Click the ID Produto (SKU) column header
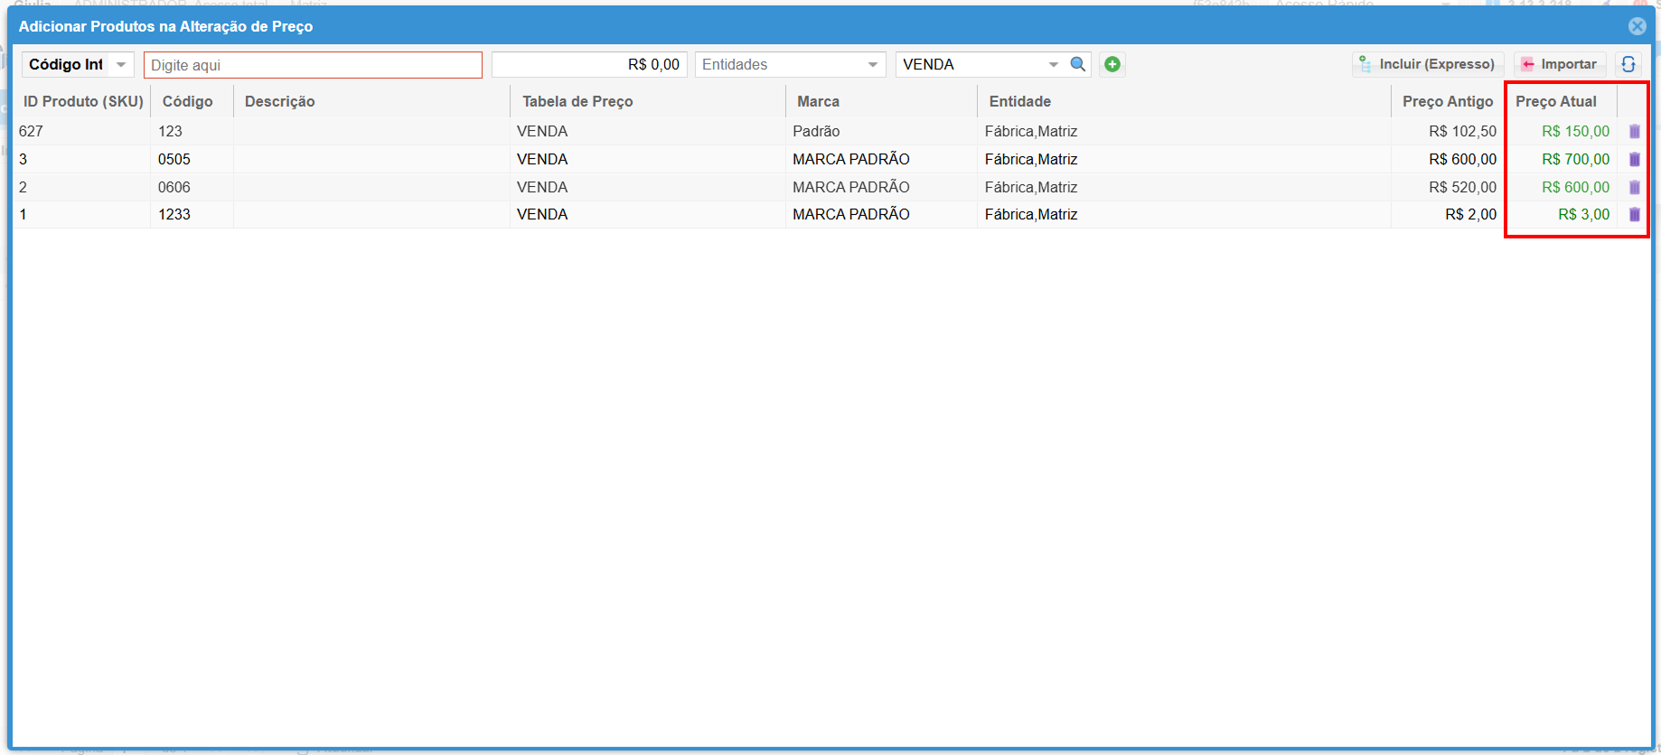Viewport: 1661px width, 755px height. coord(83,101)
